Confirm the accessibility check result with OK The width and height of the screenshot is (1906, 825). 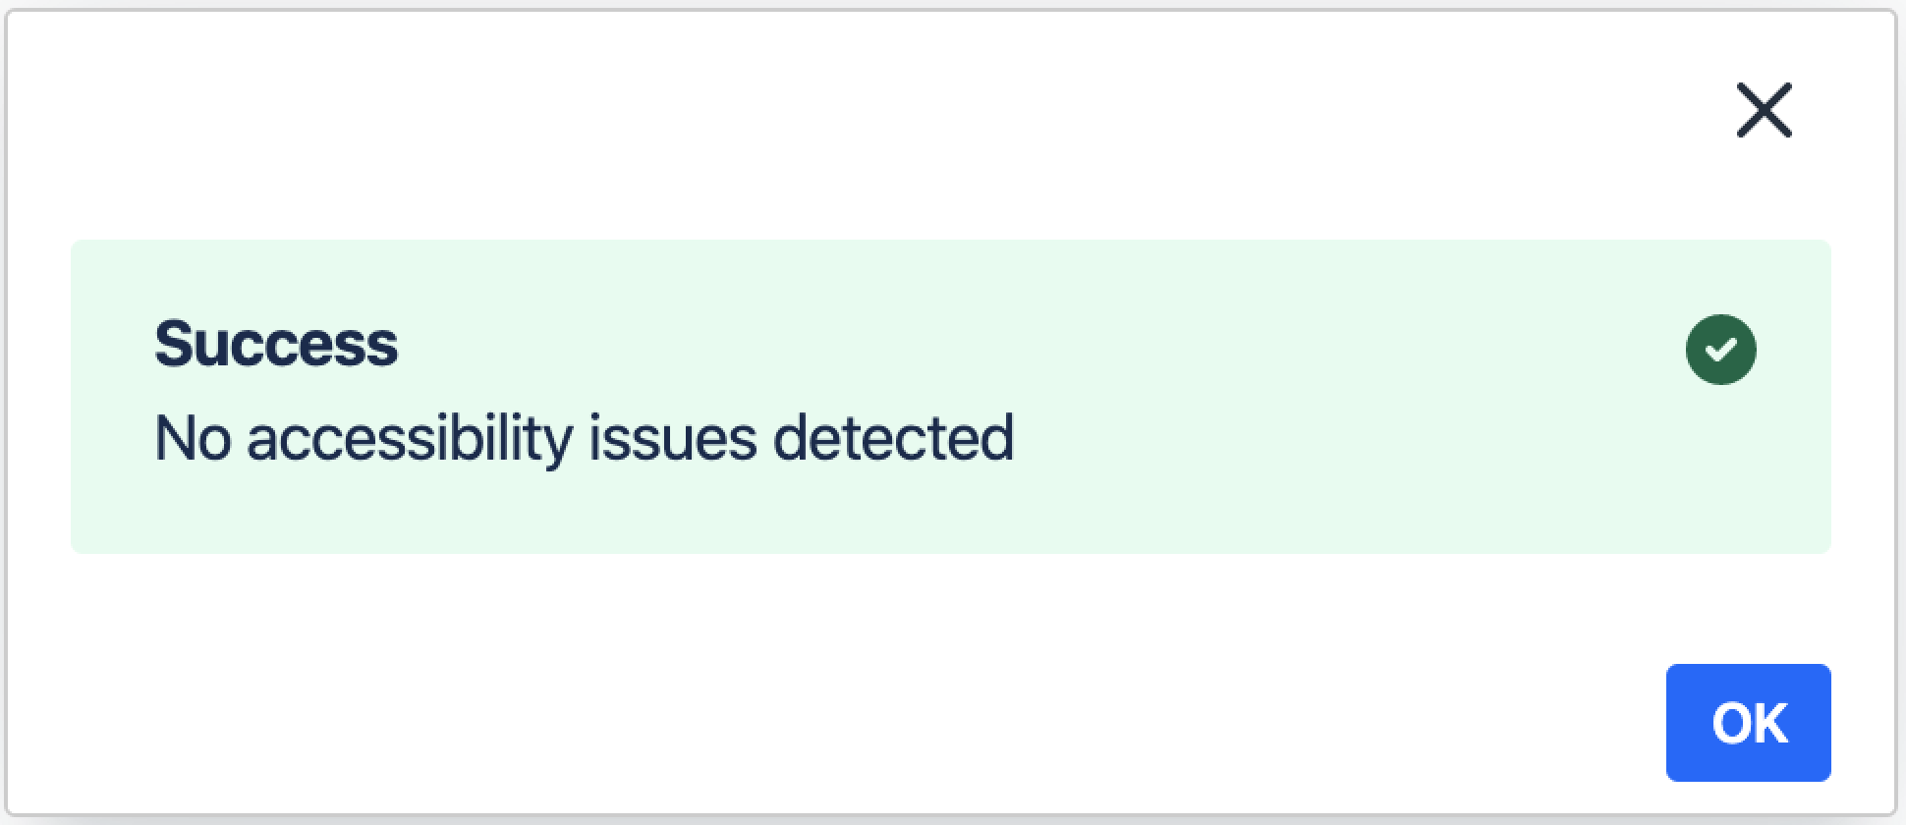1748,723
